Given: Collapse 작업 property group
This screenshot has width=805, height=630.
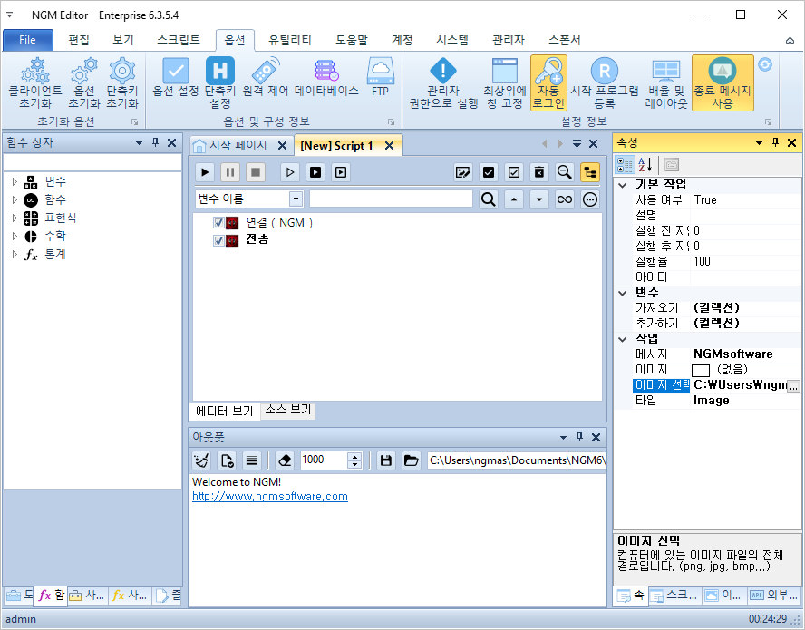Looking at the screenshot, I should [622, 339].
